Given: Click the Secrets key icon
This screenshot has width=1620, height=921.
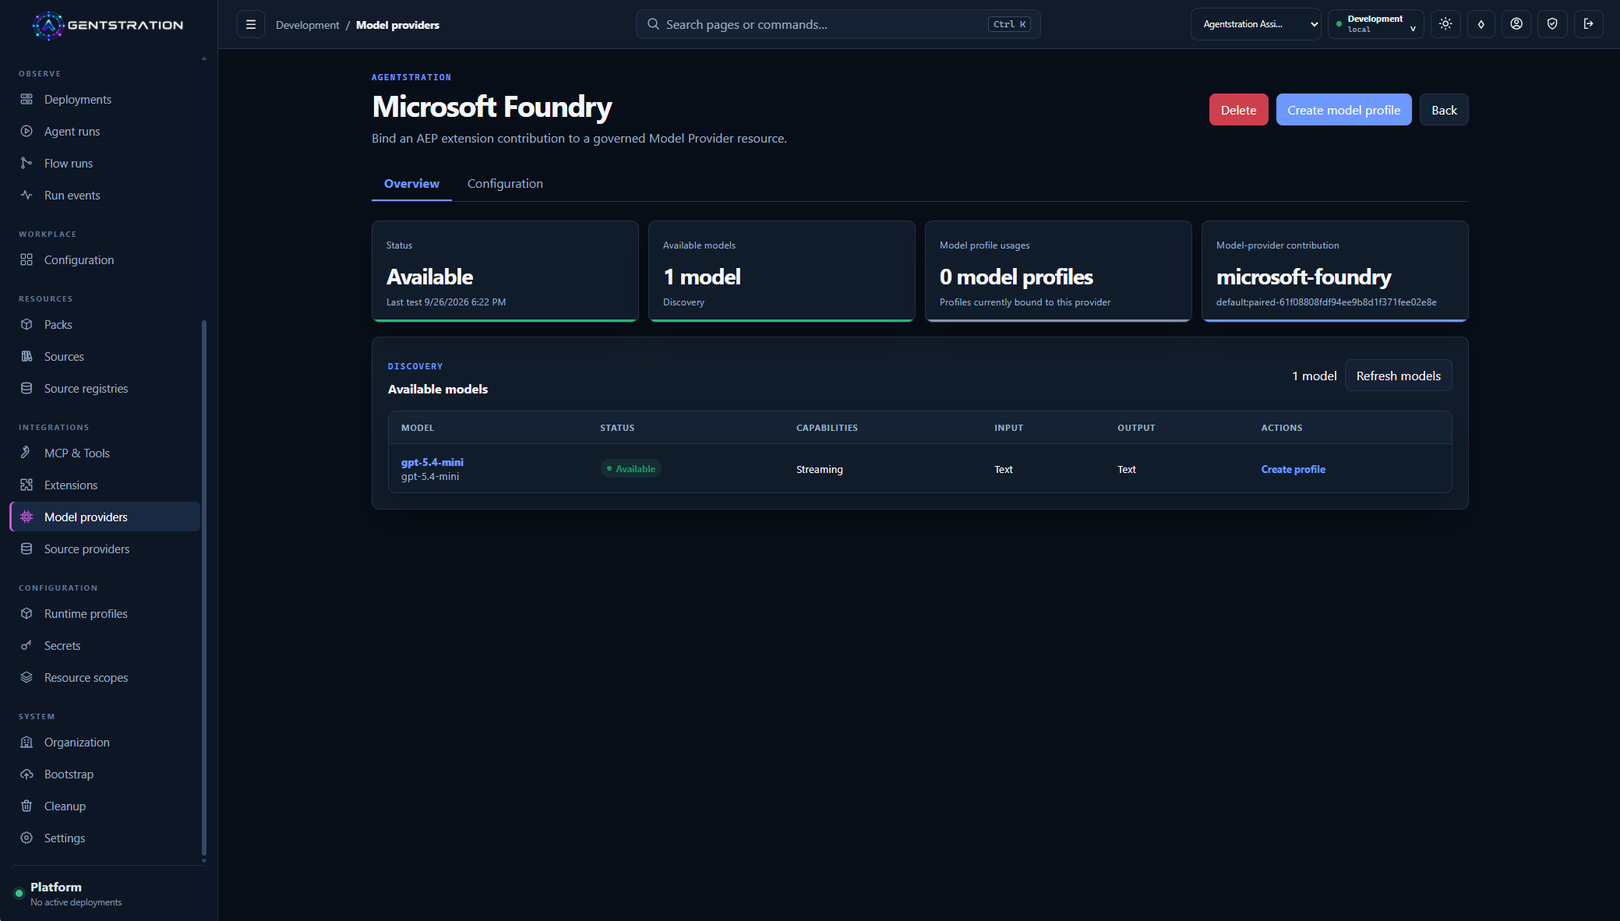Looking at the screenshot, I should coord(26,646).
